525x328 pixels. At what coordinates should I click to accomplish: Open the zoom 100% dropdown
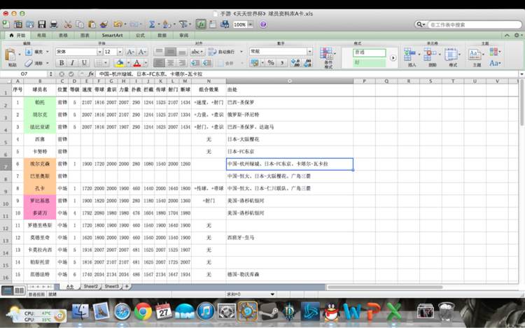pyautogui.click(x=250, y=24)
